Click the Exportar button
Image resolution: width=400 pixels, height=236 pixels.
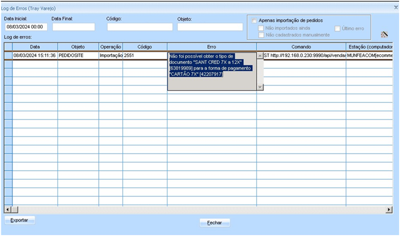tap(20, 220)
